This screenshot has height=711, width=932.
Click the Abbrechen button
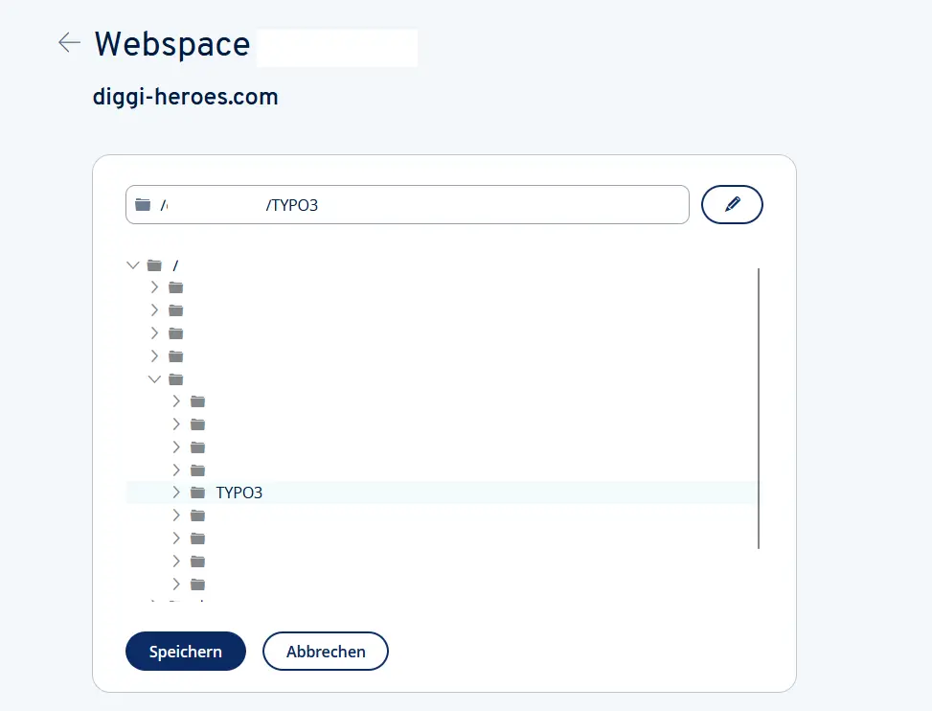pyautogui.click(x=325, y=651)
